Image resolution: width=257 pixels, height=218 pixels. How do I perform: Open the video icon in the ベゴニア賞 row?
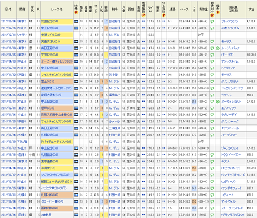pos(76,188)
